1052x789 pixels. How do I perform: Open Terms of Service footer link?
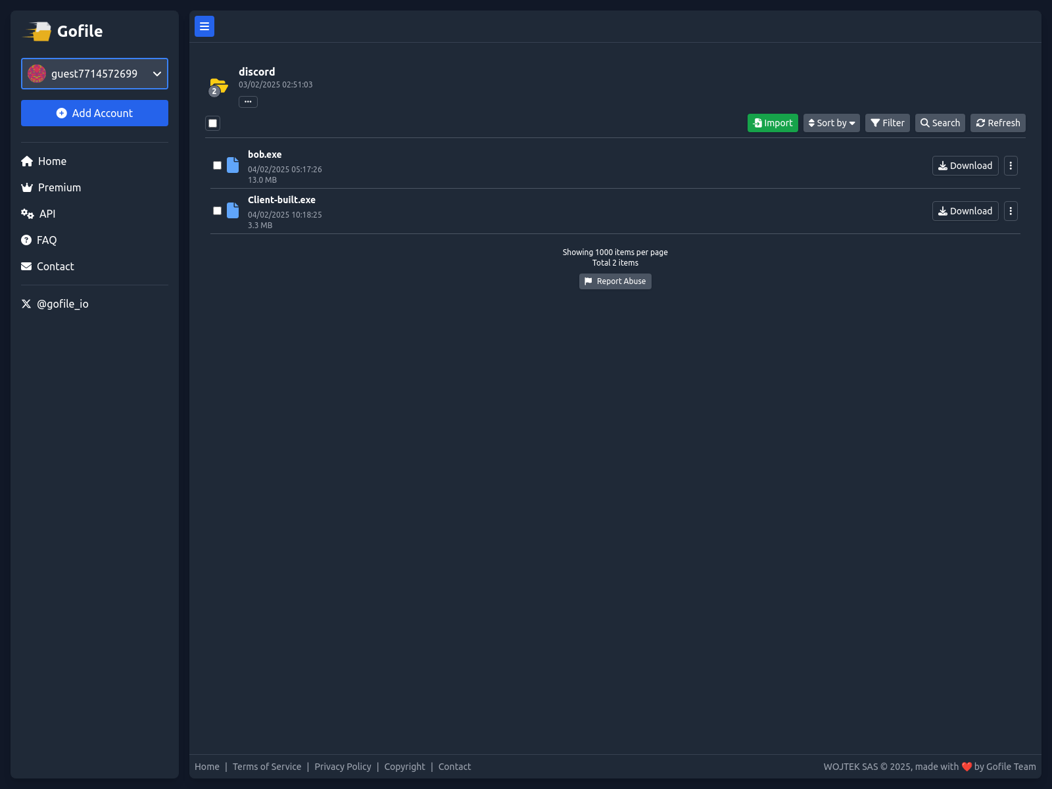point(267,767)
